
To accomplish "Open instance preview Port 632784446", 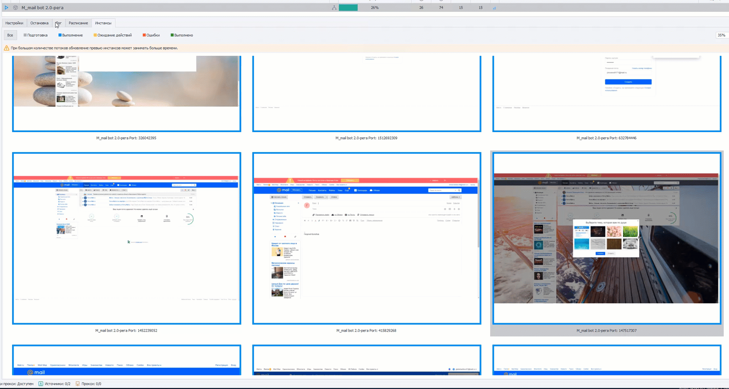I will [607, 93].
